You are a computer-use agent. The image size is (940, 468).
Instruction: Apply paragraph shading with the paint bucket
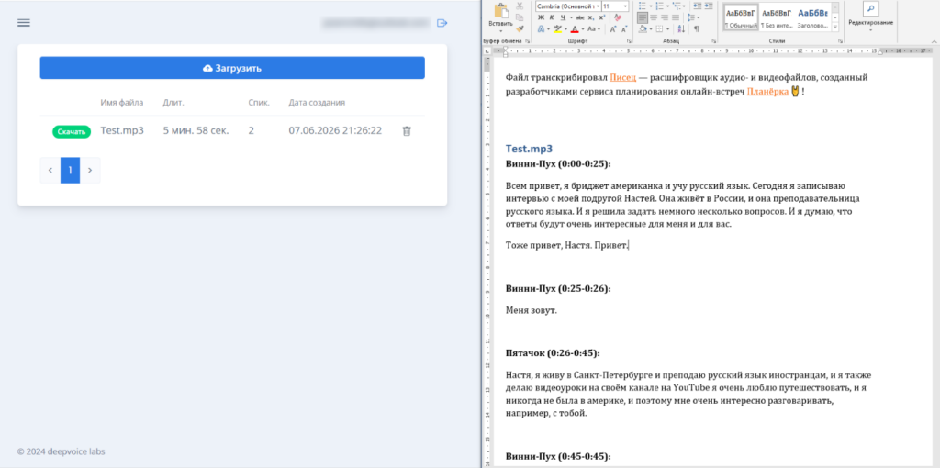pos(642,28)
